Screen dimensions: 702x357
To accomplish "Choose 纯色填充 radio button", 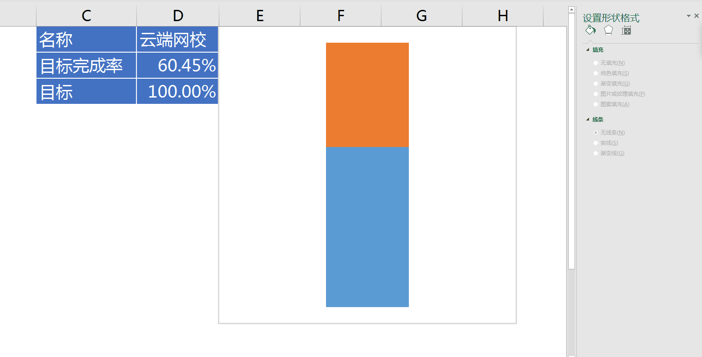I will pyautogui.click(x=596, y=73).
